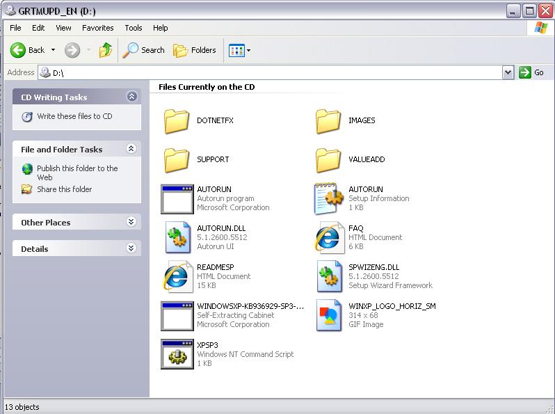The image size is (555, 414).
Task: Click the Files Currently on the CD header
Action: click(207, 87)
